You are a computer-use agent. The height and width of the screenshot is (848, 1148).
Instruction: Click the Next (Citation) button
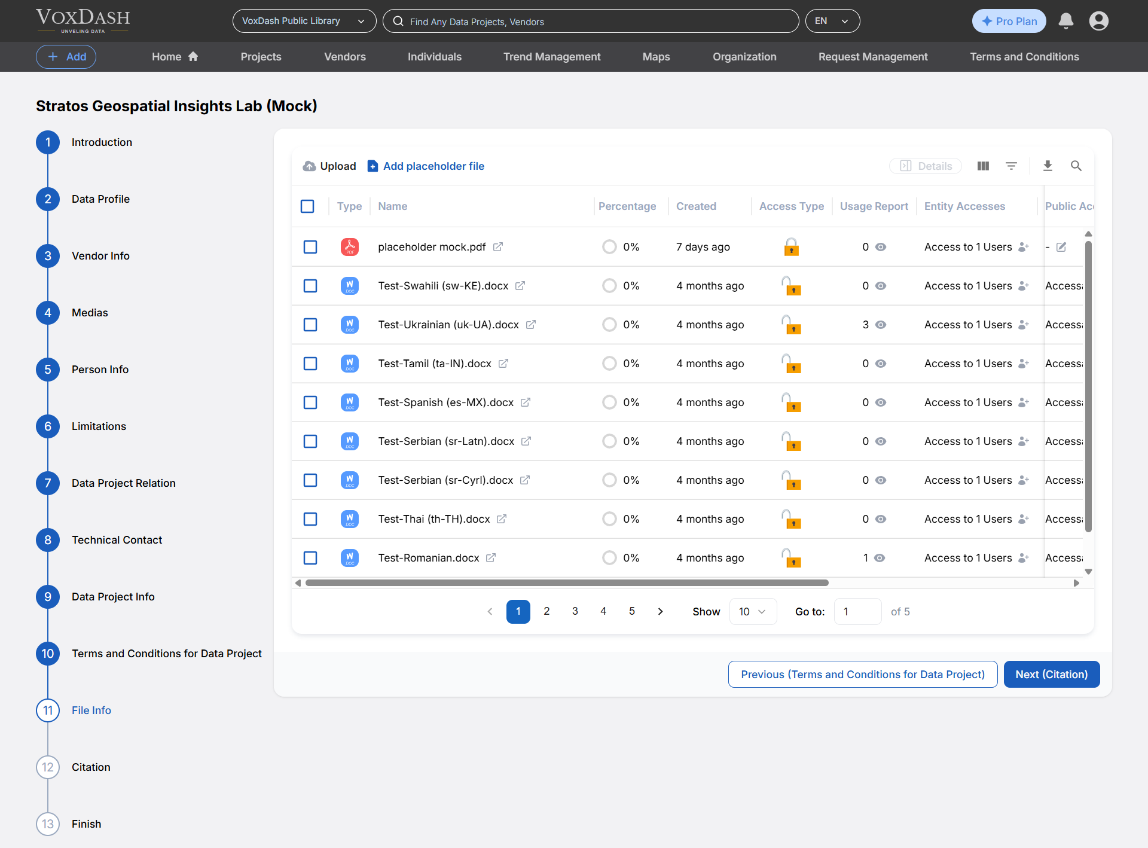1051,674
